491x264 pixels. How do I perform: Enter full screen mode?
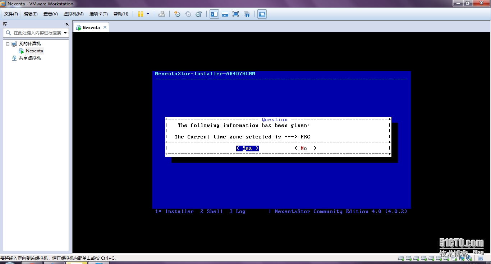point(236,14)
